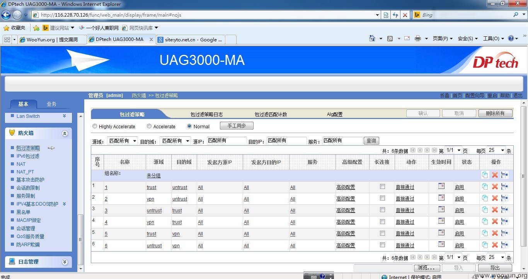Switch to 业务 sidebar tab
Viewport: 528px width, 279px height.
(x=51, y=104)
